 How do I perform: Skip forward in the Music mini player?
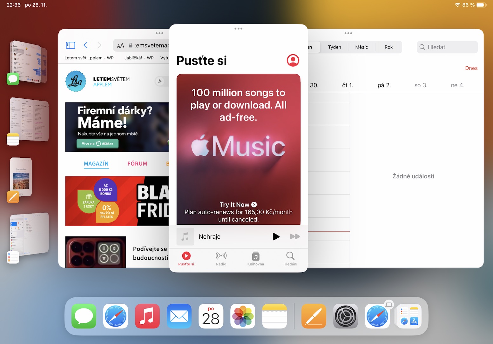coord(295,236)
